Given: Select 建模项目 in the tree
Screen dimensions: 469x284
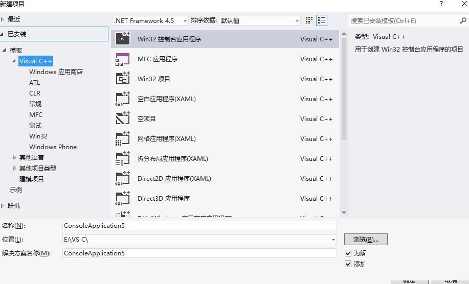Looking at the screenshot, I should pos(31,179).
